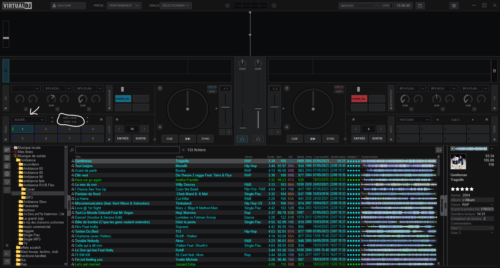Click deck B's play/pause button
This screenshot has height=268, width=500.
[x=313, y=139]
